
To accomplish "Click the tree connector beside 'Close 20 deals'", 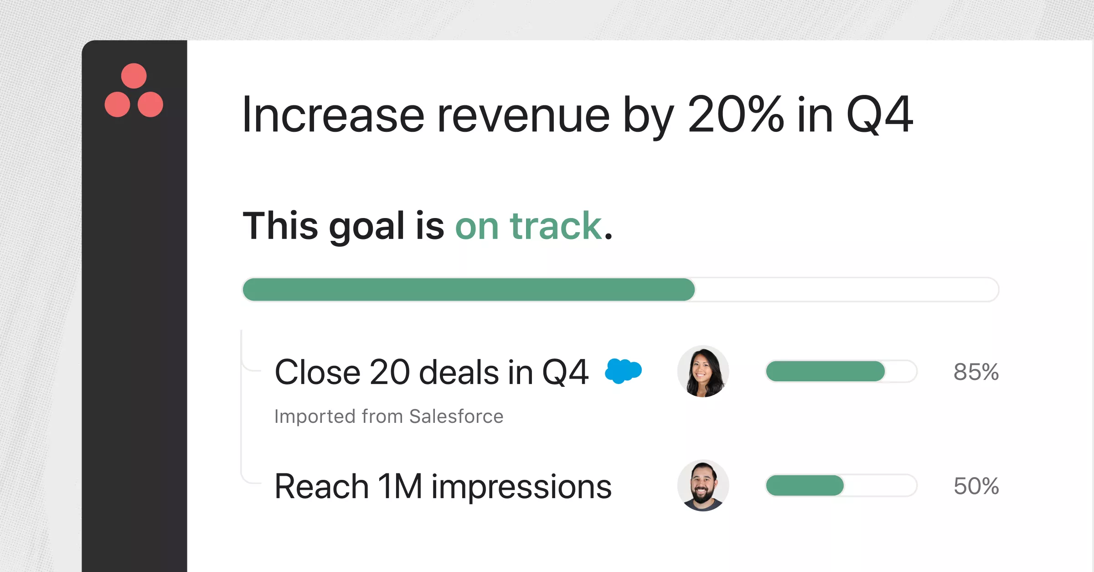I will tap(250, 350).
